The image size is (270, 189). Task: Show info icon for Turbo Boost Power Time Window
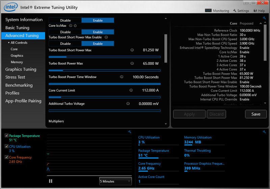pyautogui.click(x=122, y=77)
